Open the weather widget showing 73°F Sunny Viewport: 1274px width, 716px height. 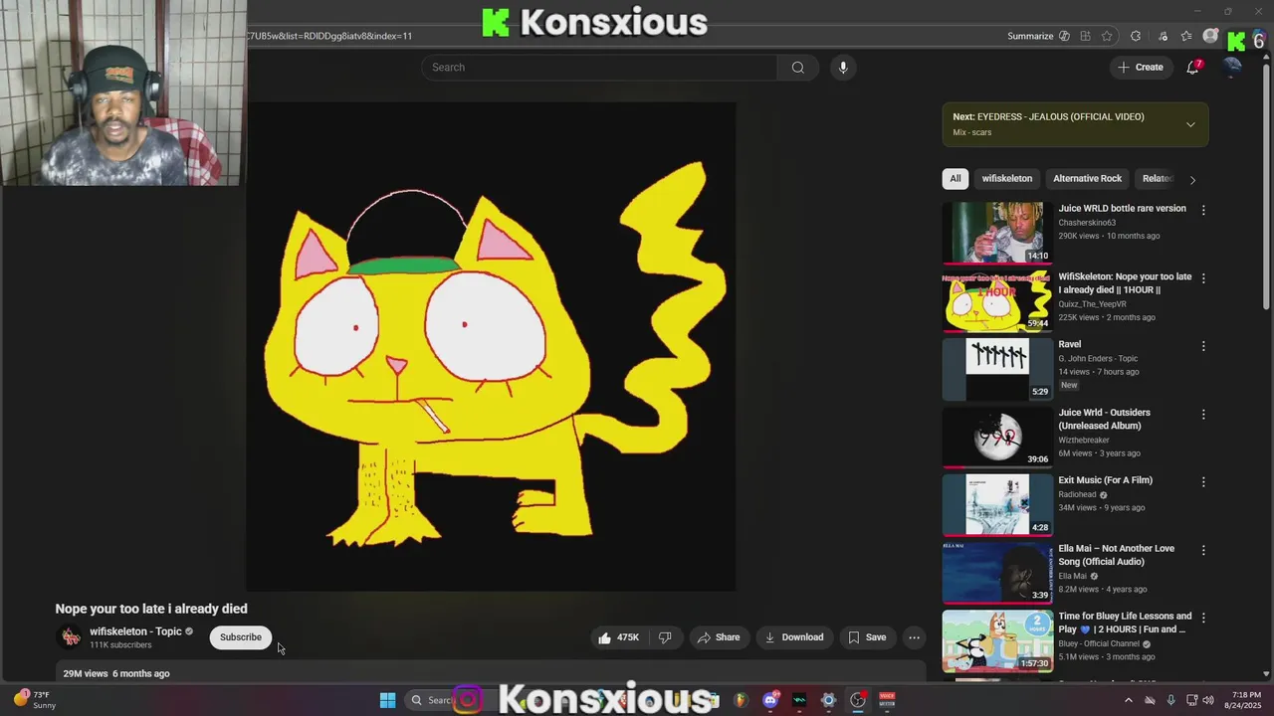34,700
